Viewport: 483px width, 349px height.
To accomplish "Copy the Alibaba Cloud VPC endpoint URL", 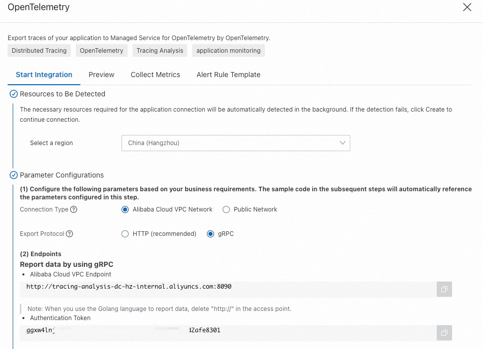I will coord(444,289).
